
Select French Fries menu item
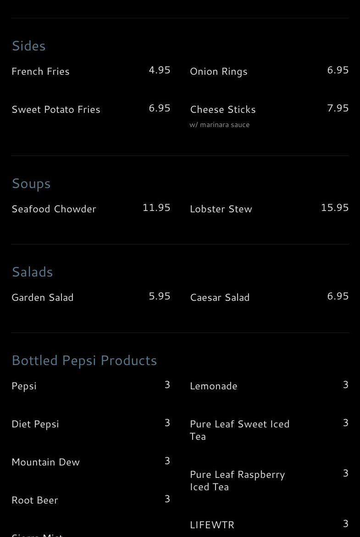[x=41, y=72]
